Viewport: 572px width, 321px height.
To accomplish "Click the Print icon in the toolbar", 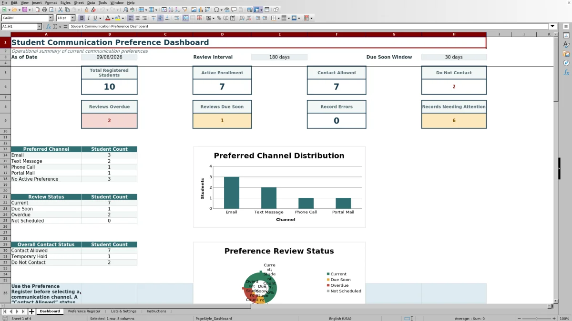I will point(44,10).
